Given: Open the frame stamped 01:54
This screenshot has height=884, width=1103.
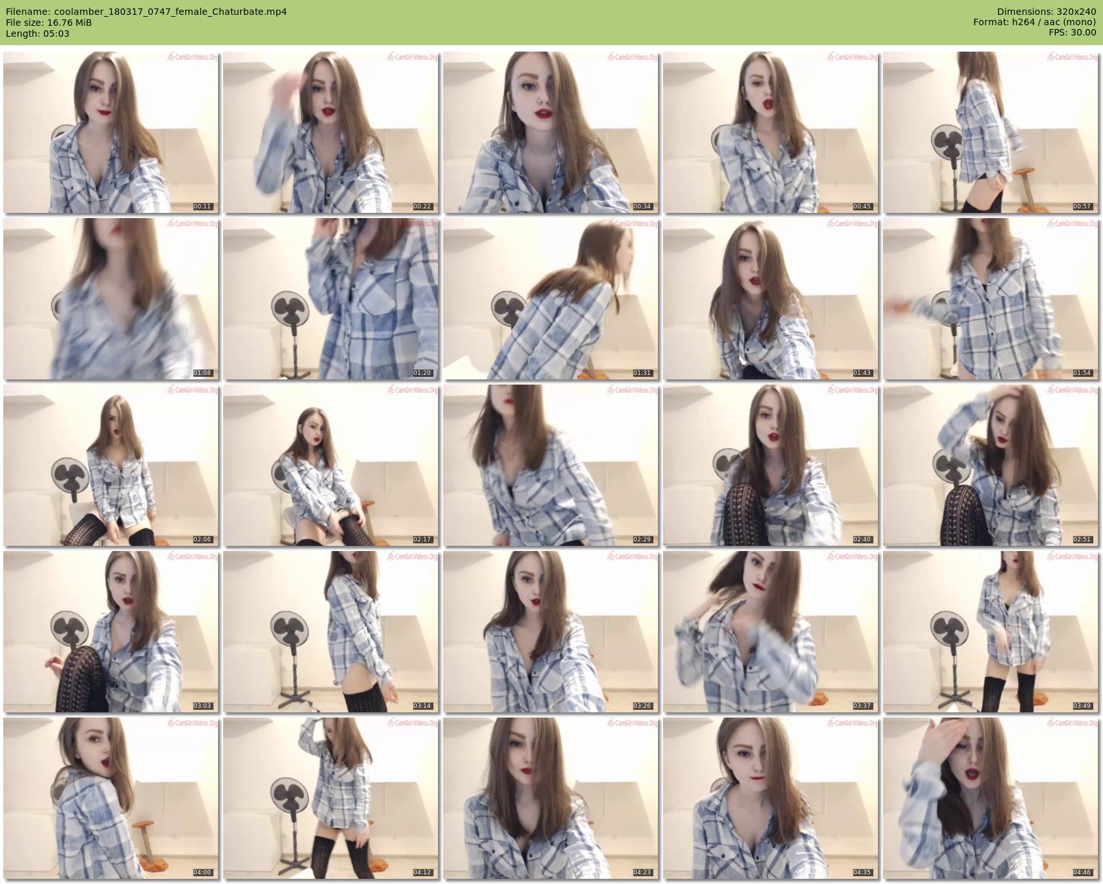Looking at the screenshot, I should pos(991,299).
